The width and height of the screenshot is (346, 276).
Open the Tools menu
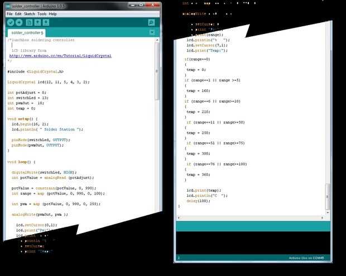pyautogui.click(x=42, y=14)
